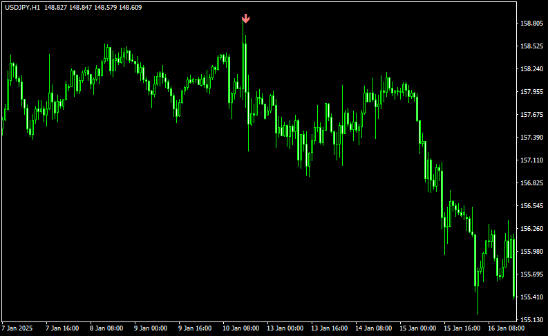Viewport: 548px width, 336px height.
Task: Select the 156.545 price scale mark
Action: click(x=531, y=206)
